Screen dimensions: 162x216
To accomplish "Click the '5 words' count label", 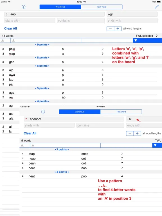I will [x=26, y=141].
